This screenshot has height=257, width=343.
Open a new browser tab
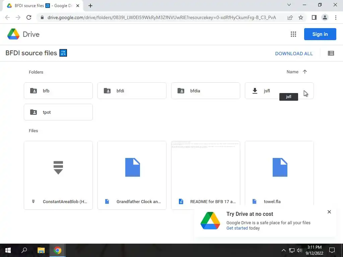(90, 6)
